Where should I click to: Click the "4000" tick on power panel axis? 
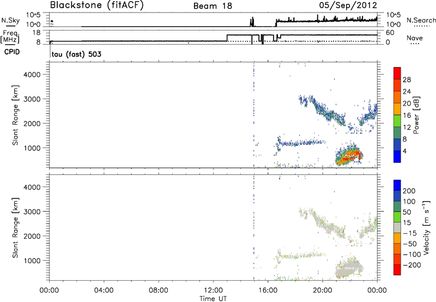(32, 75)
